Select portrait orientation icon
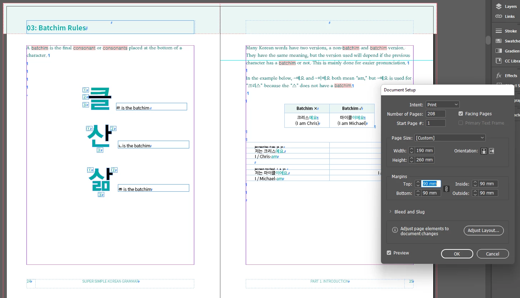The height and width of the screenshot is (298, 520). [x=484, y=151]
